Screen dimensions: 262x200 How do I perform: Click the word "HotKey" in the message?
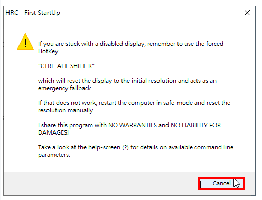[x=48, y=51]
